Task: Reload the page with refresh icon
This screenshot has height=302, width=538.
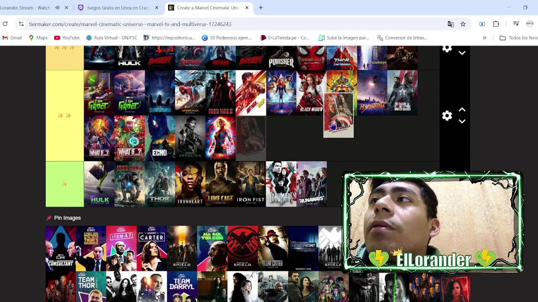Action: [x=5, y=24]
